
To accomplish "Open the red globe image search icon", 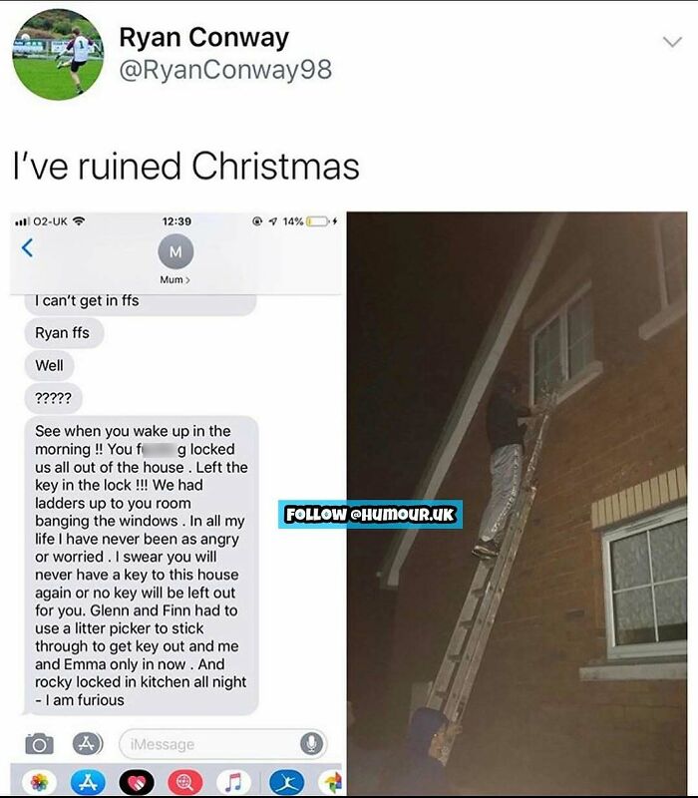I will click(185, 782).
